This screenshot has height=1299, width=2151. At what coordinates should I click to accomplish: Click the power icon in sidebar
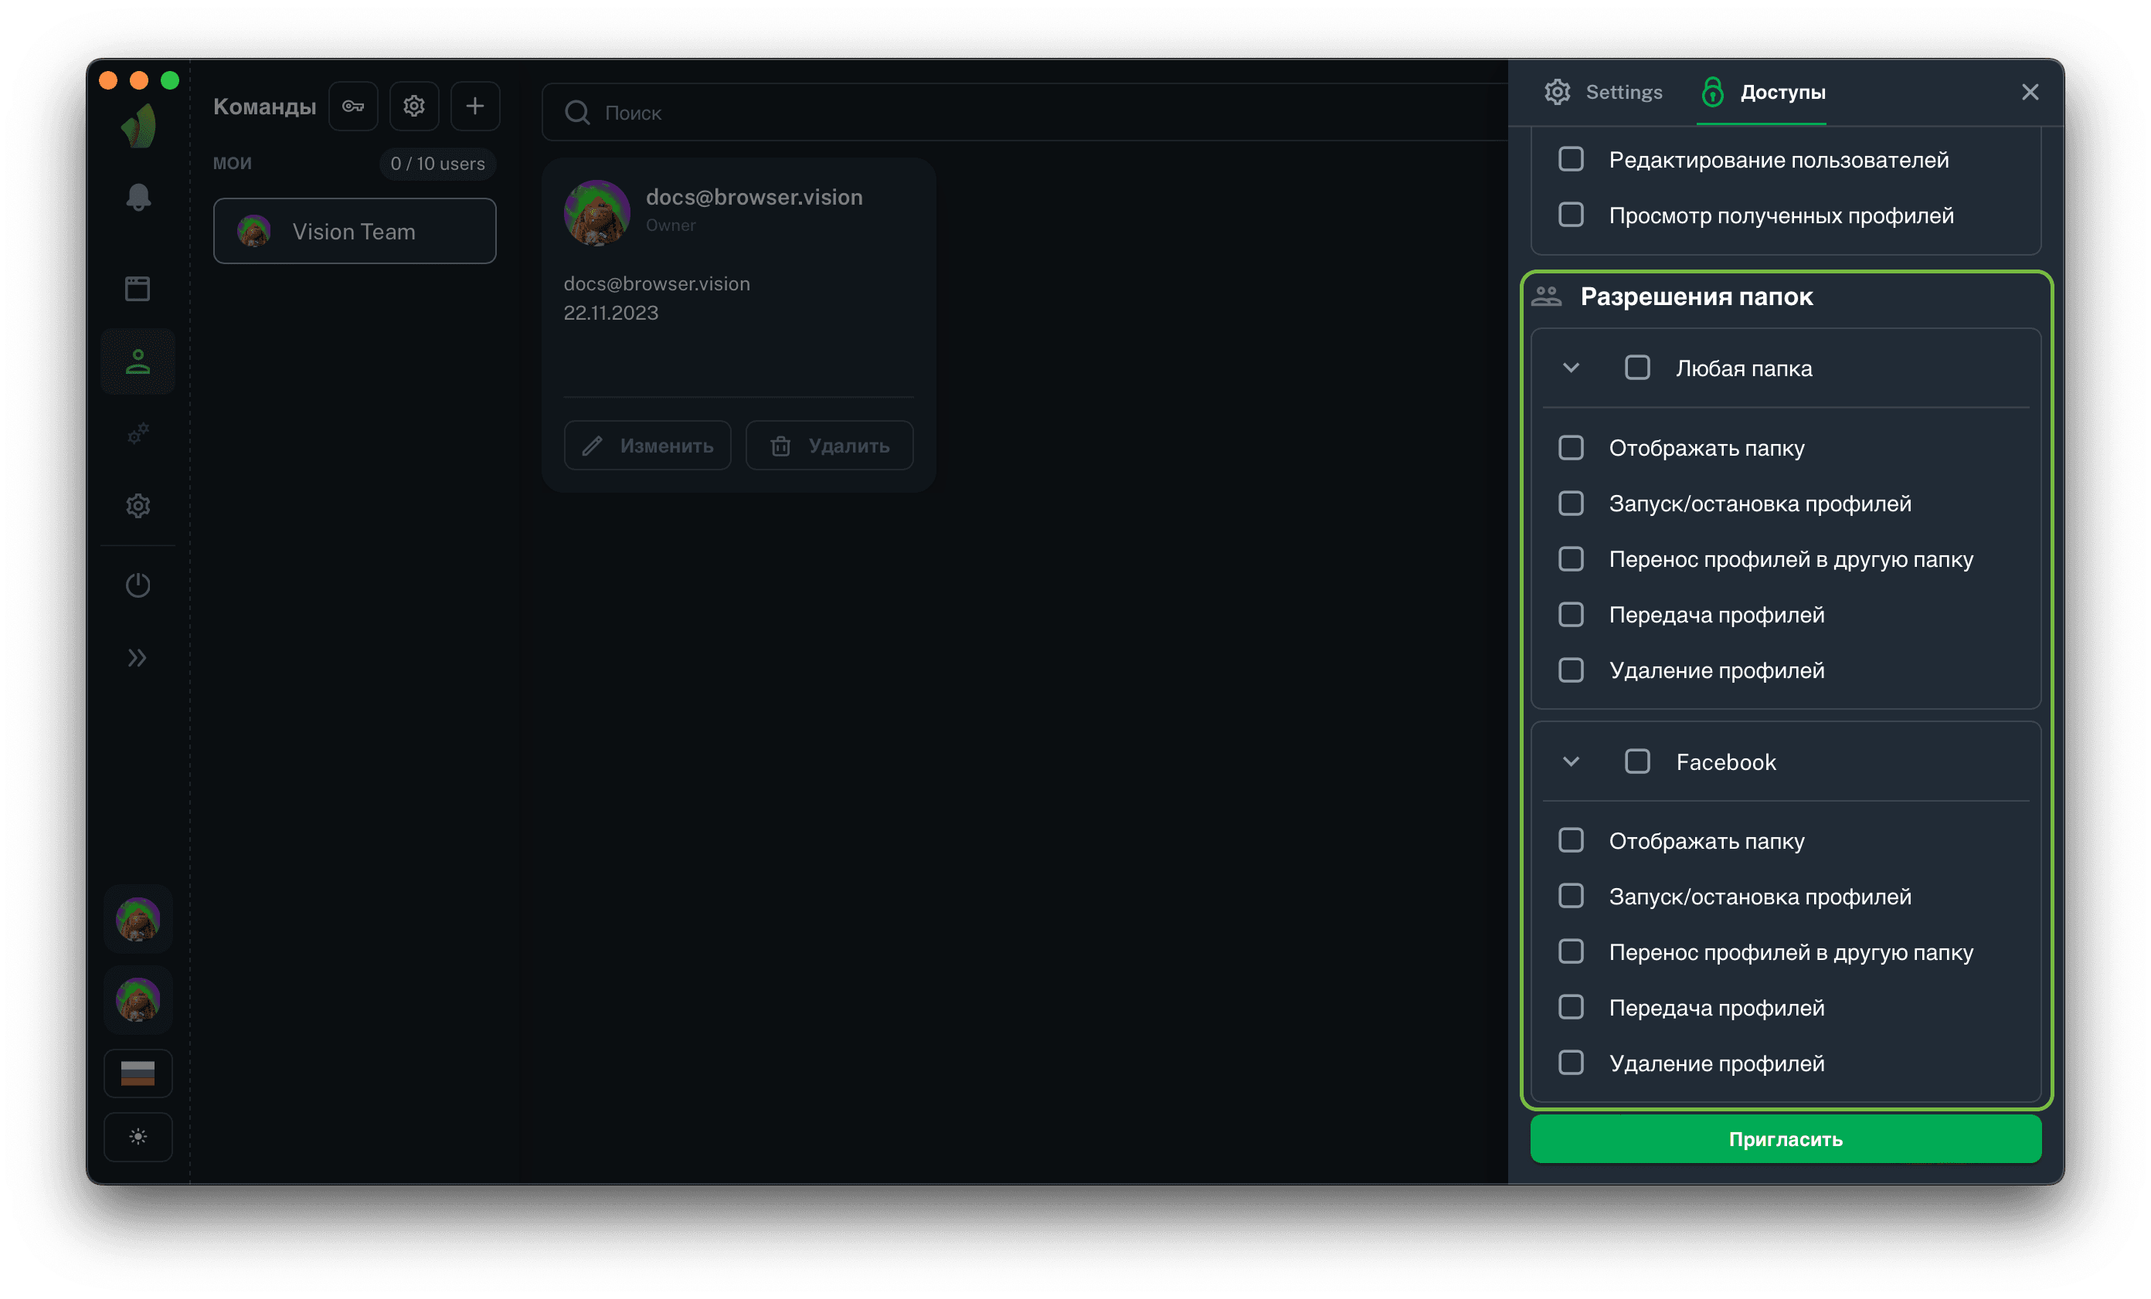click(138, 585)
